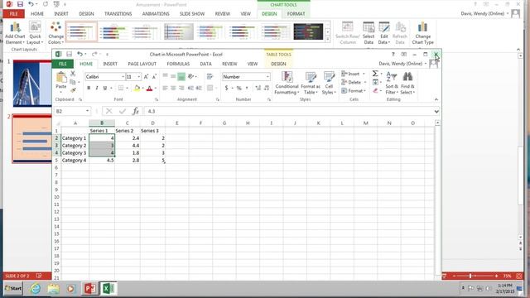Click Edit Data in PowerPoint ribbon
This screenshot has height=298, width=530.
[x=384, y=33]
